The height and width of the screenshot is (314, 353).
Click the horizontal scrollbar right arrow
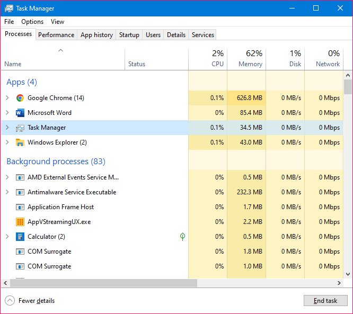click(x=339, y=283)
